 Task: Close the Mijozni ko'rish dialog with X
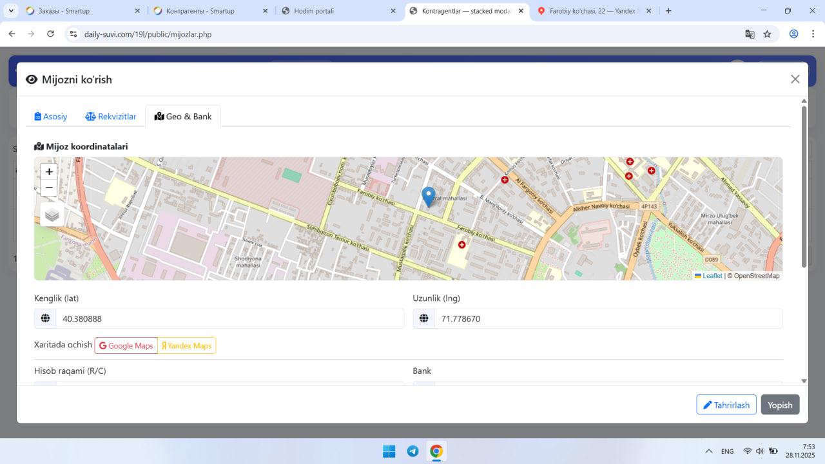pos(795,79)
